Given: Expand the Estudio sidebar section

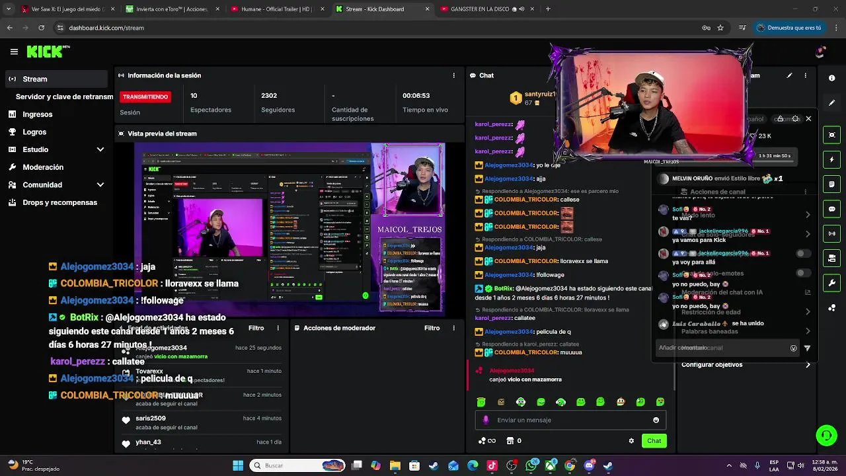Looking at the screenshot, I should [x=100, y=149].
